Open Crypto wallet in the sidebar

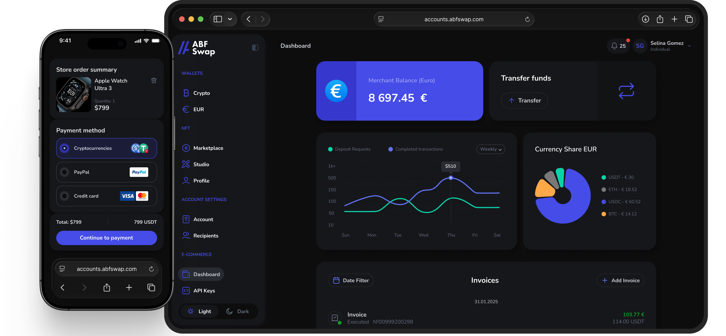196,93
